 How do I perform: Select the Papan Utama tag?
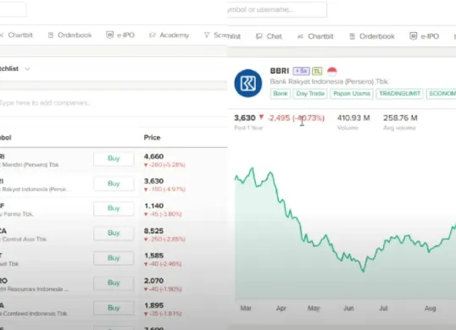(352, 93)
